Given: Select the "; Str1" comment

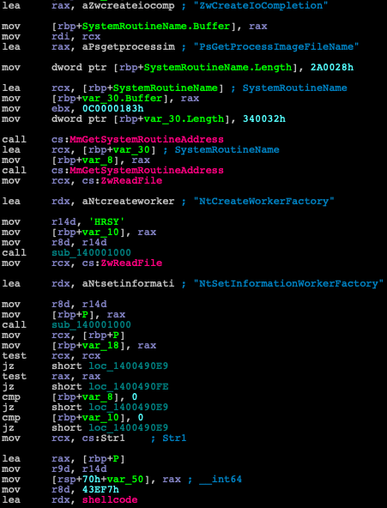Looking at the screenshot, I should [x=168, y=438].
